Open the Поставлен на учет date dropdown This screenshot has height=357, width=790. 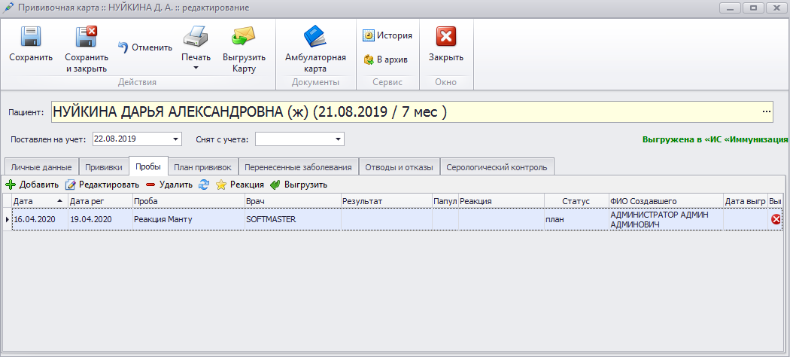coord(176,139)
